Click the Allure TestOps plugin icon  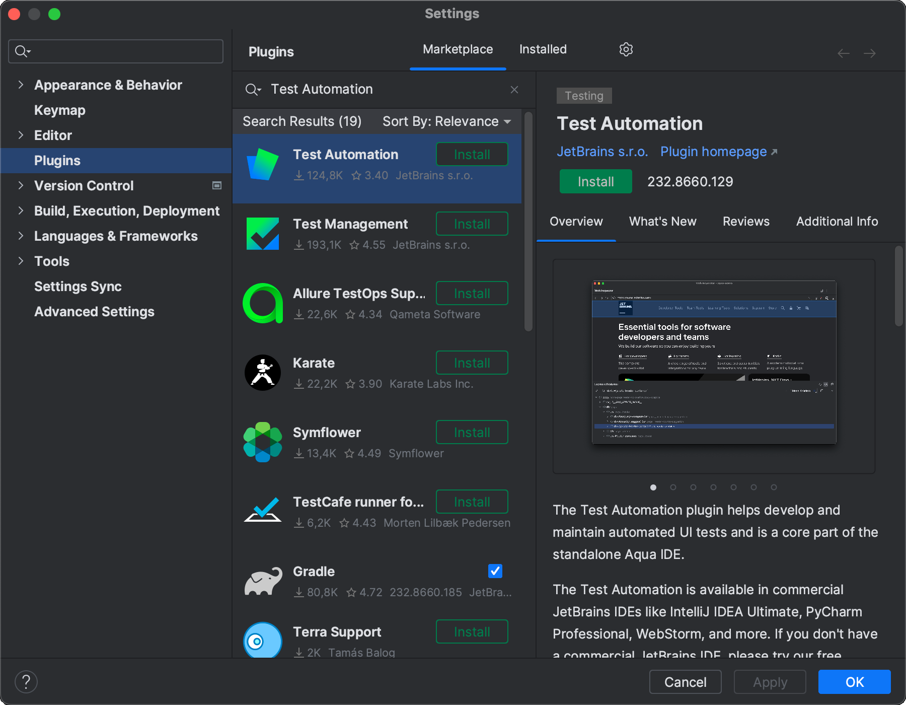click(262, 303)
